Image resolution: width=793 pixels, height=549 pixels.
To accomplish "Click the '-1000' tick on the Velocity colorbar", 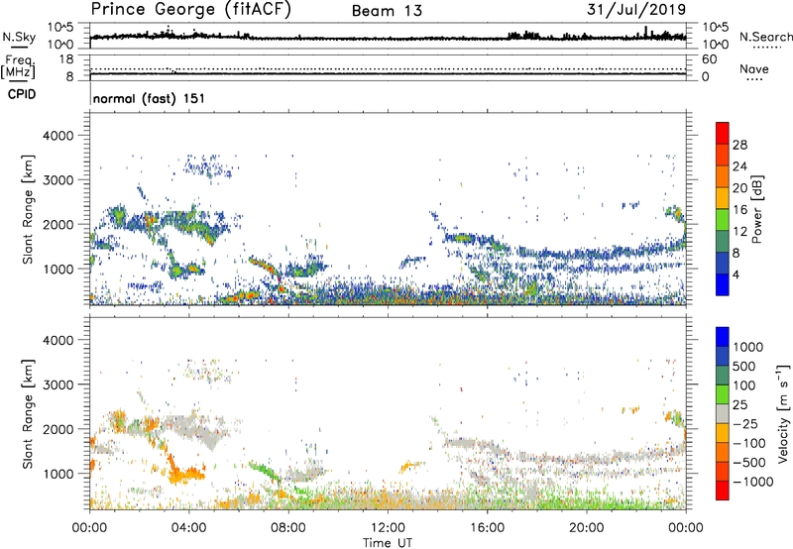I will tap(752, 482).
